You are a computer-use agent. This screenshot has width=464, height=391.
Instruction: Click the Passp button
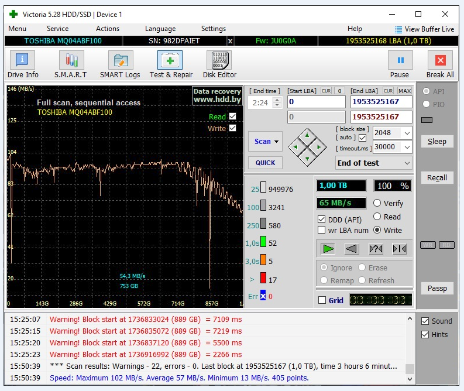(x=437, y=289)
